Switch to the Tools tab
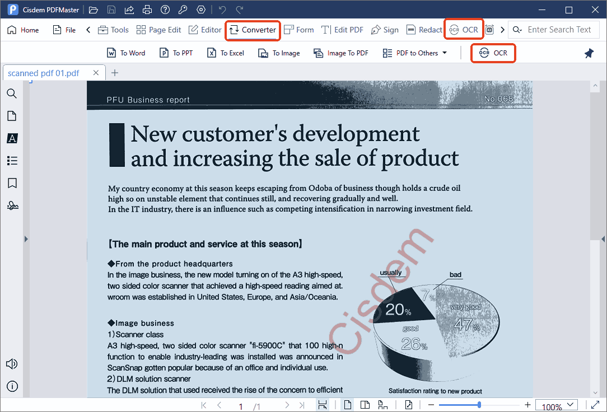607x412 pixels. 113,30
